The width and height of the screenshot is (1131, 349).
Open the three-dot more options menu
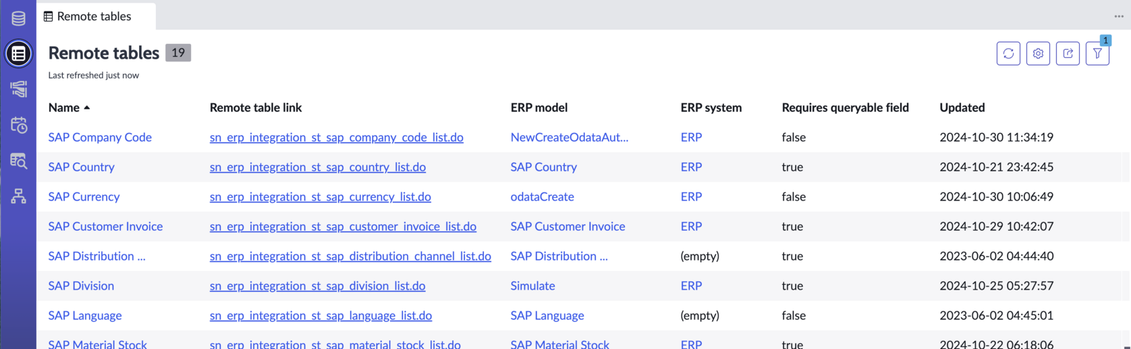coord(1119,16)
